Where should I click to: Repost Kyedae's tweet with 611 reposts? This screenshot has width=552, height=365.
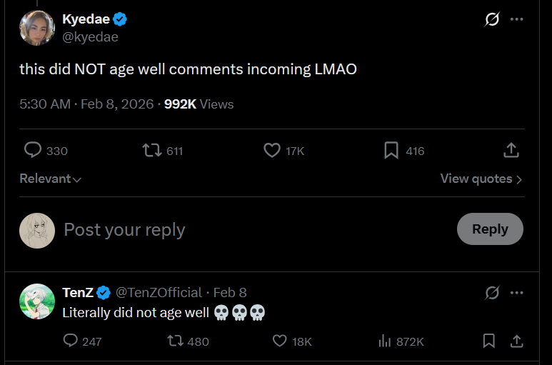point(151,150)
